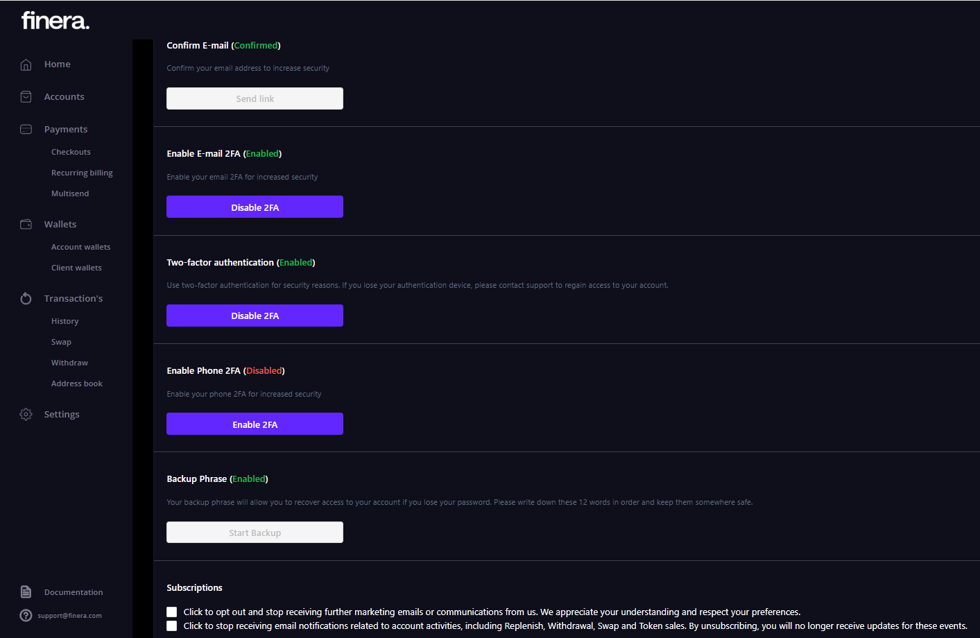The image size is (980, 638).
Task: Click Enable 2FA for Phone 2FA
Action: pyautogui.click(x=255, y=424)
